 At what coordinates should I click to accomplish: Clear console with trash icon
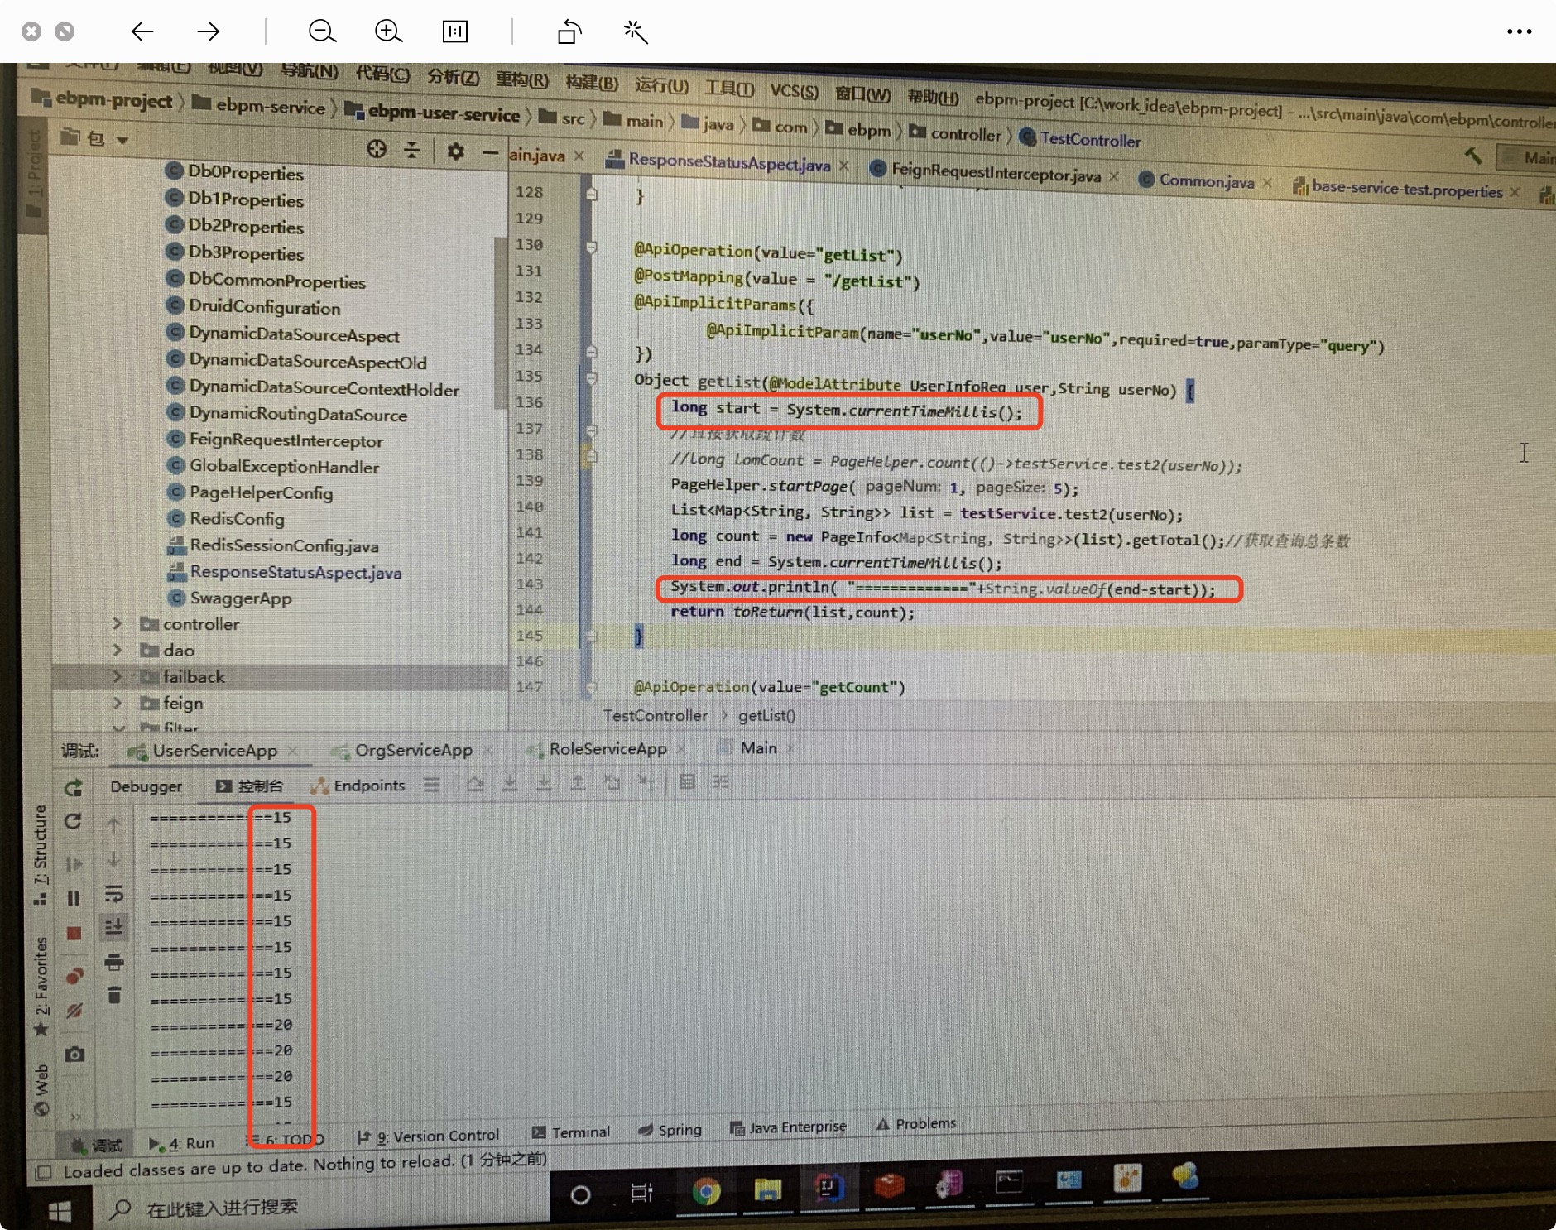114,995
